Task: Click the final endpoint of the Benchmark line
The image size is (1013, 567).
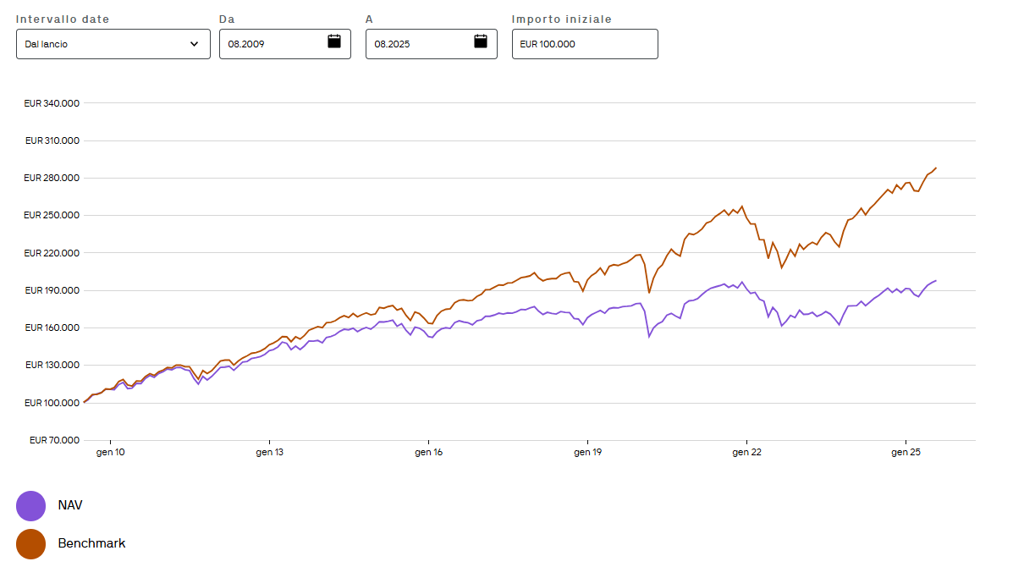Action: point(936,168)
